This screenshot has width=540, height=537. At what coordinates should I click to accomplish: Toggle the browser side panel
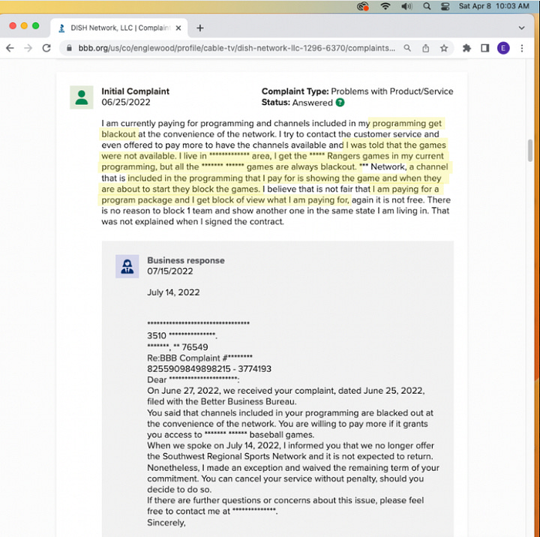pyautogui.click(x=485, y=48)
